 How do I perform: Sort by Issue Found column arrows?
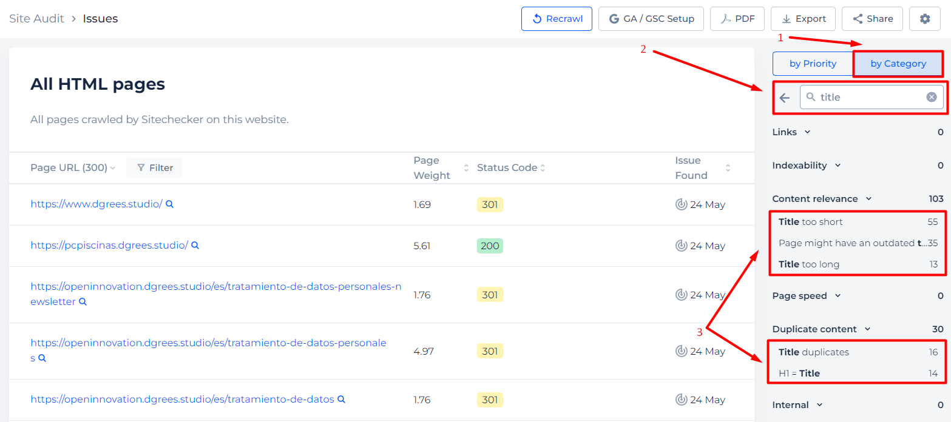click(x=728, y=168)
